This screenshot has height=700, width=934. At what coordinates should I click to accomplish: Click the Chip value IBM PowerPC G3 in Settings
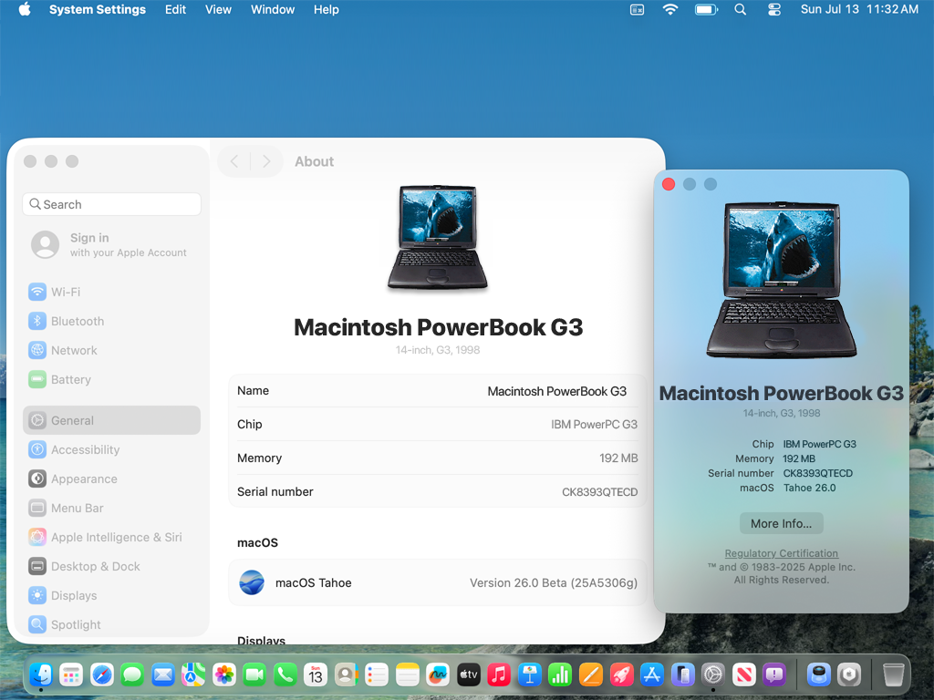[x=594, y=425]
